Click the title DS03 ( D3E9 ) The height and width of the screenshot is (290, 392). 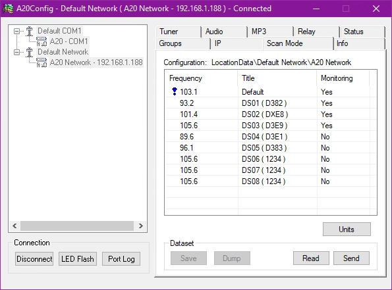tap(264, 126)
